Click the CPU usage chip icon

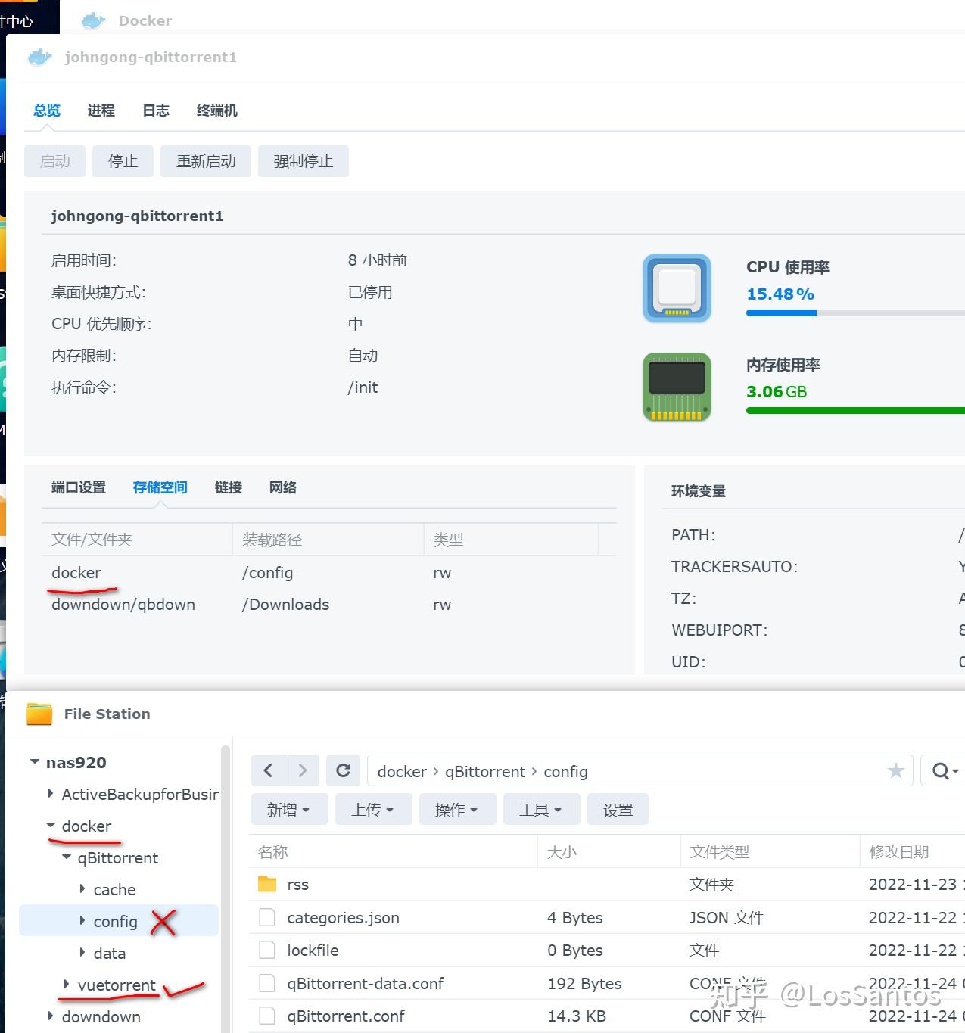[677, 288]
